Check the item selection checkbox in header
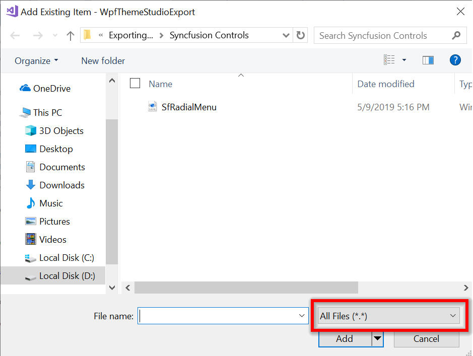 coord(134,83)
